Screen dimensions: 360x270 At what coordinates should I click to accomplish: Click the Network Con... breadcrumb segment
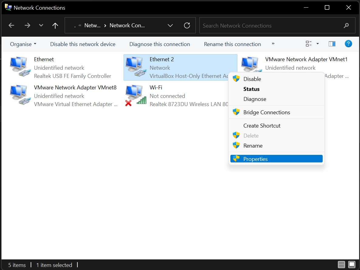point(127,25)
